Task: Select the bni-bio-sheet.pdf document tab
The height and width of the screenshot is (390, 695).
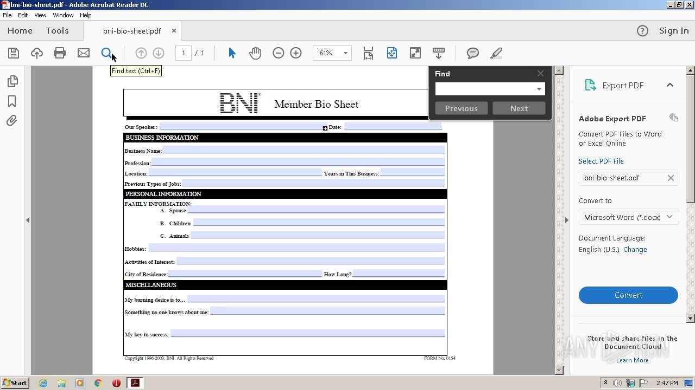Action: tap(132, 31)
